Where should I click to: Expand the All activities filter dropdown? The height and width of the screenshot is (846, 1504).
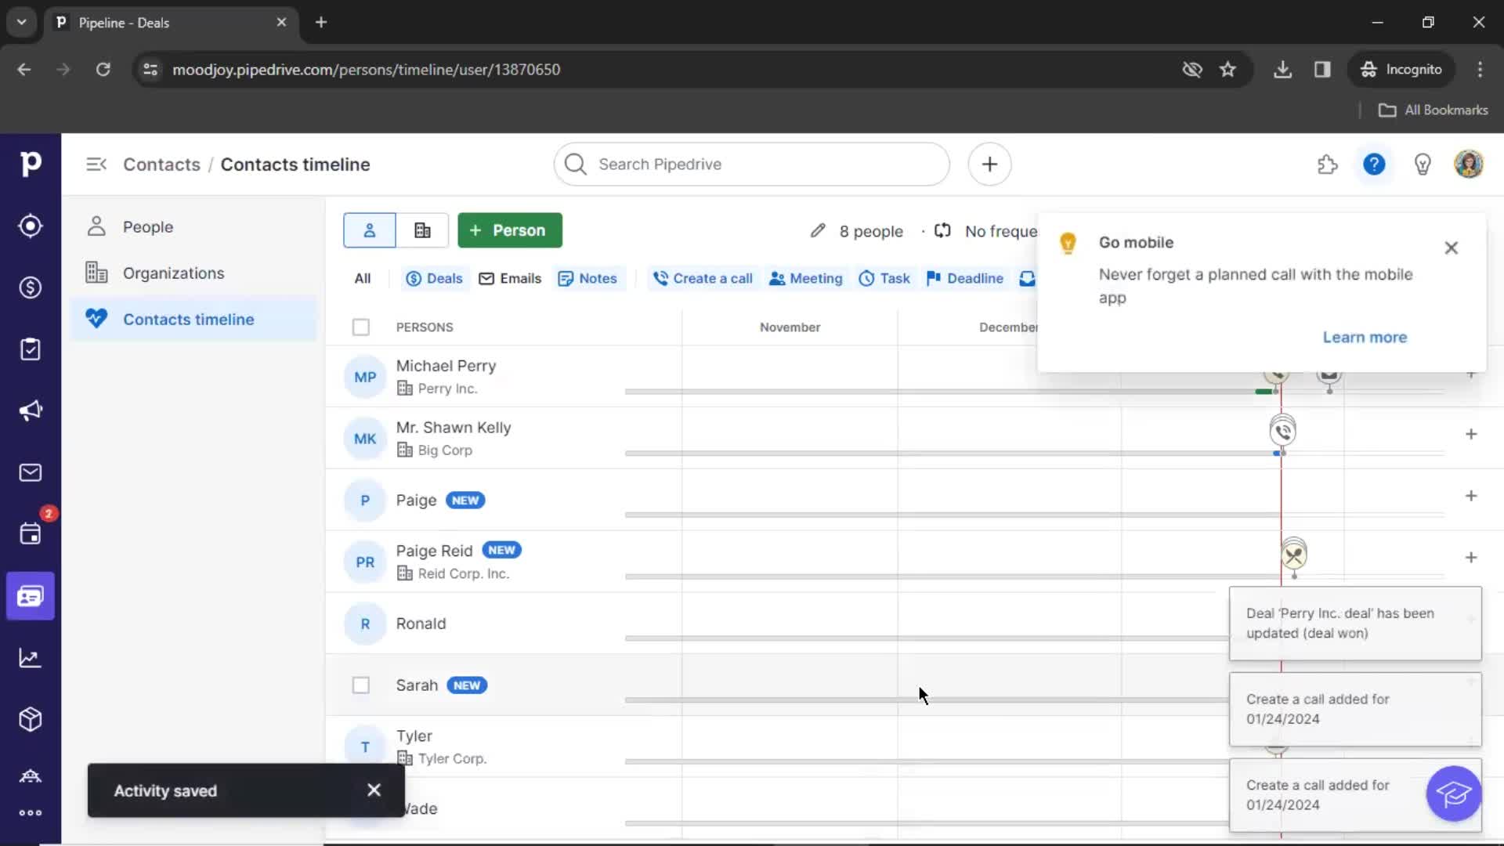[x=363, y=277]
